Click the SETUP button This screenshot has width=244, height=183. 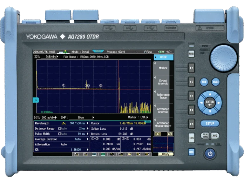coord(210,124)
